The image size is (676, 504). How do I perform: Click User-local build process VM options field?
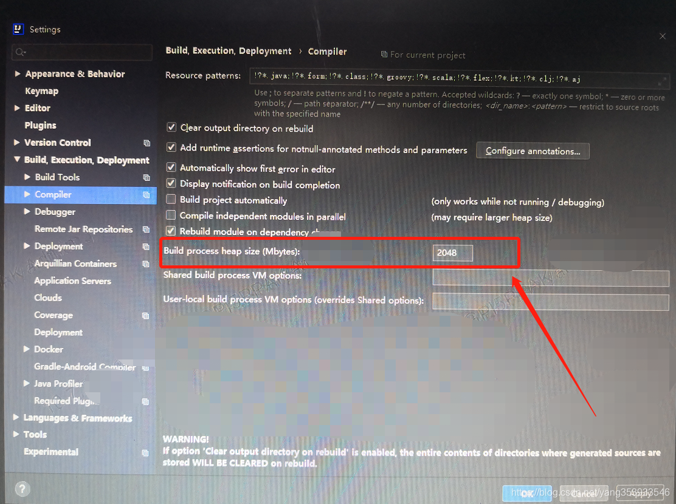coord(551,302)
